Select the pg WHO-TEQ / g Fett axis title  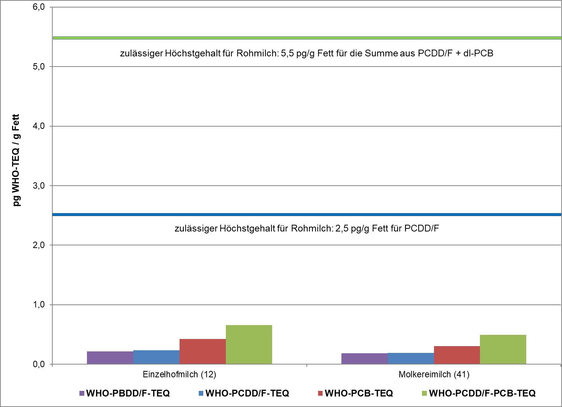point(16,160)
